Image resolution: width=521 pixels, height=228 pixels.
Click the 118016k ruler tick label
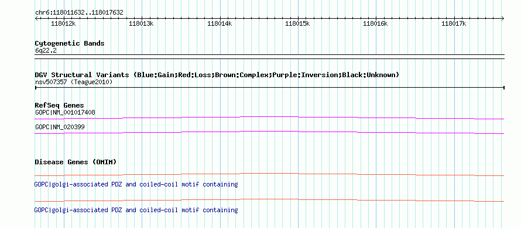[x=375, y=23]
